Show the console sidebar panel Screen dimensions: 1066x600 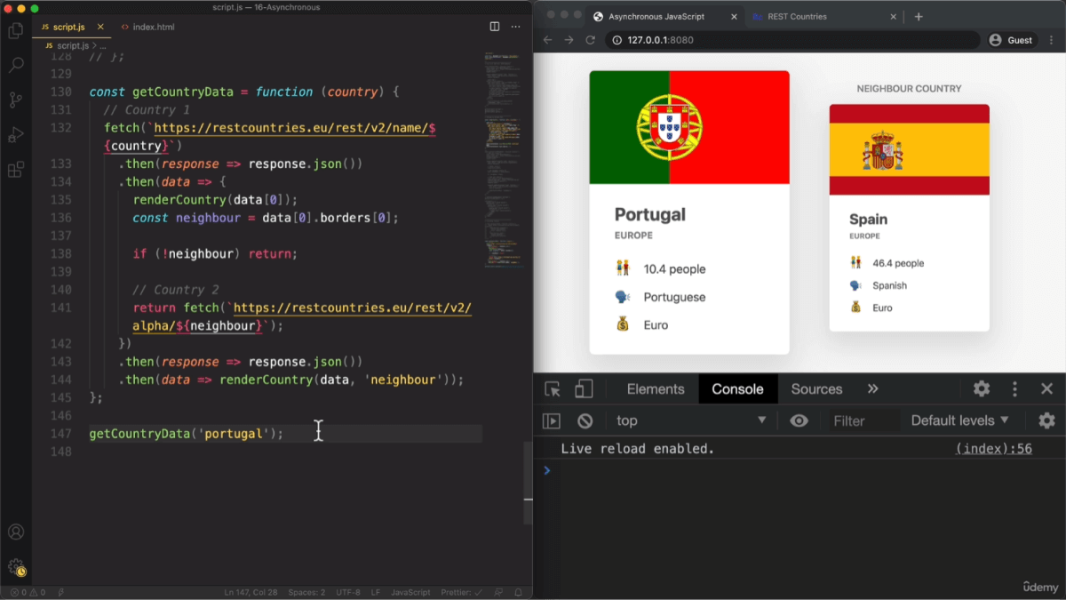tap(551, 420)
